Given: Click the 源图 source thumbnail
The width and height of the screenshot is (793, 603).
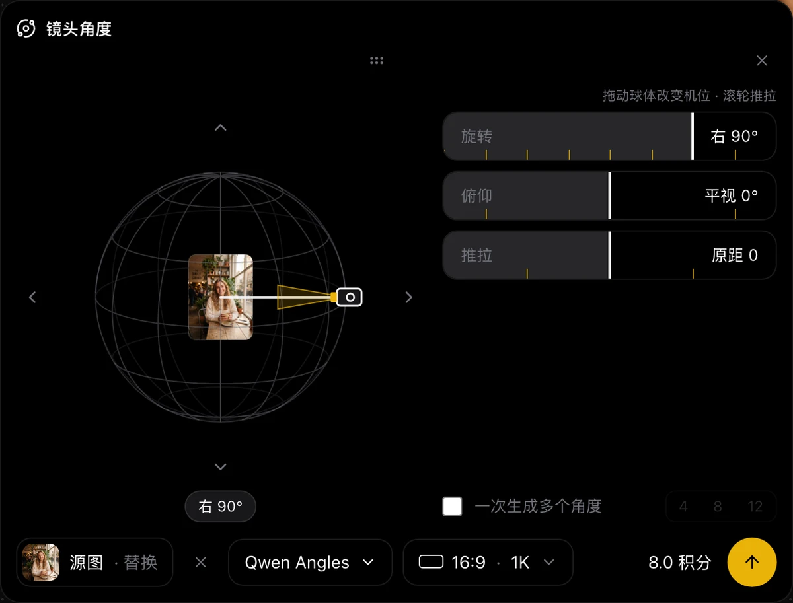Looking at the screenshot, I should coord(41,562).
